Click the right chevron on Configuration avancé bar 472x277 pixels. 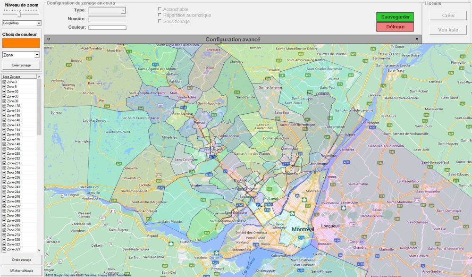coord(417,39)
